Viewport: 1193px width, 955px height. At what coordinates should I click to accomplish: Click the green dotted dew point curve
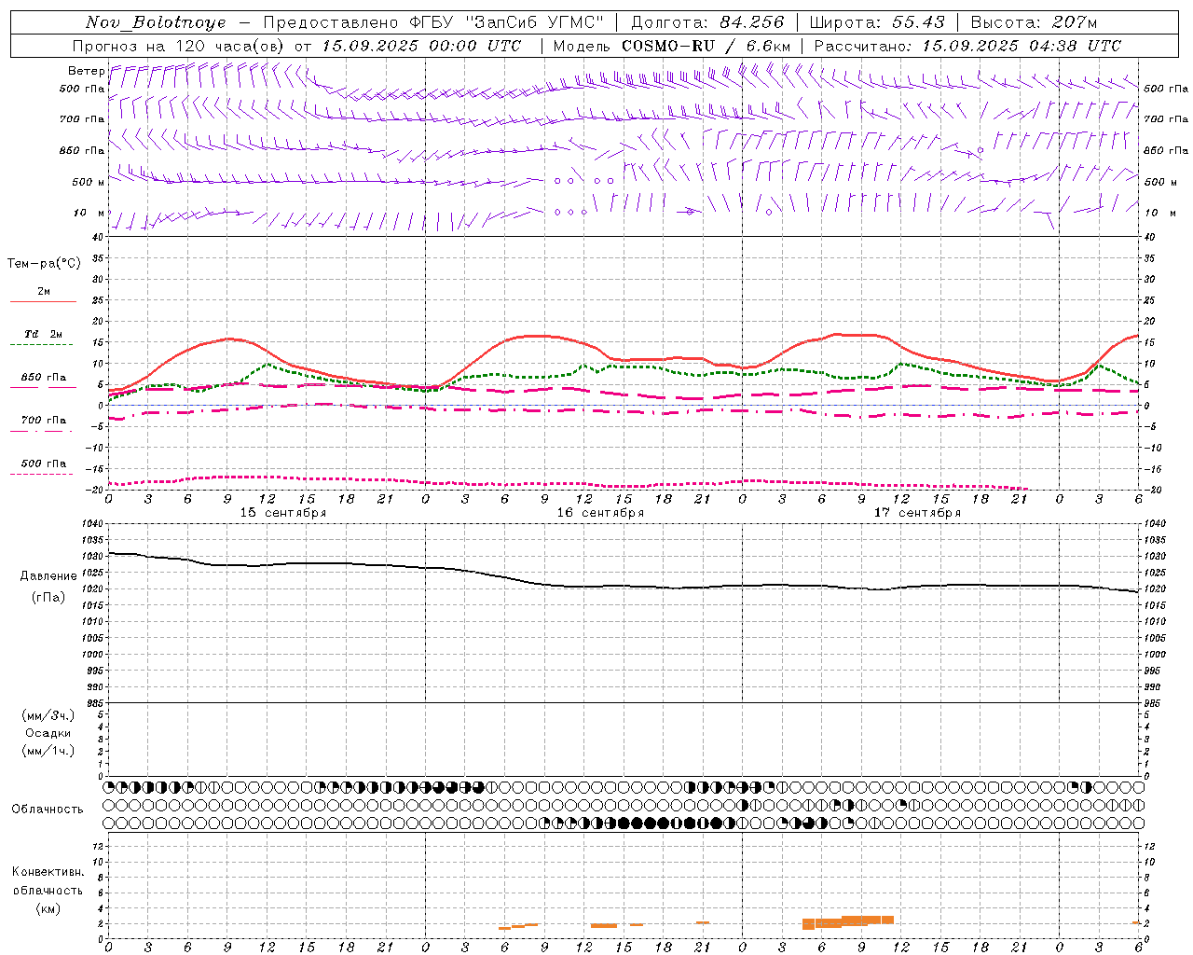click(x=624, y=367)
